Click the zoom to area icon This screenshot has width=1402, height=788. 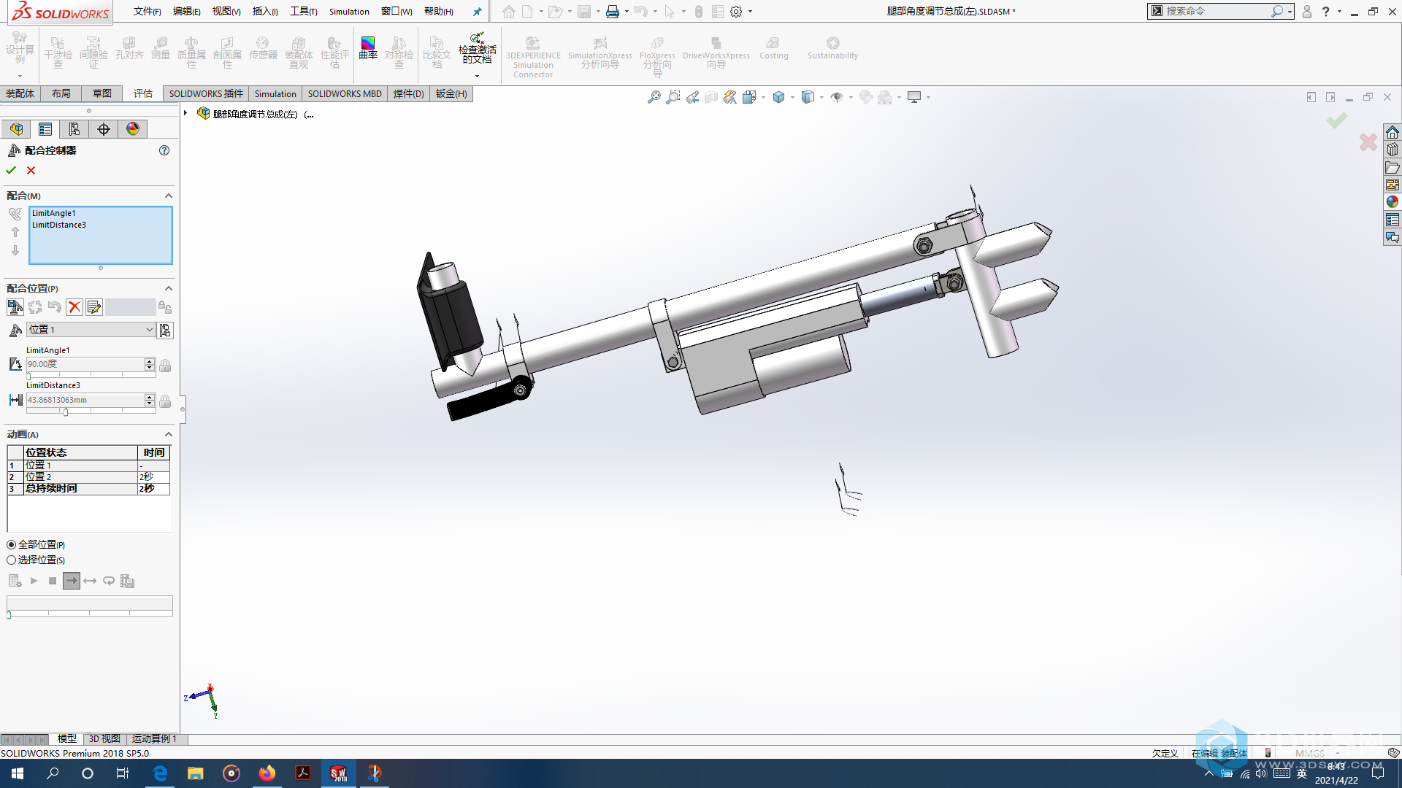tap(673, 97)
